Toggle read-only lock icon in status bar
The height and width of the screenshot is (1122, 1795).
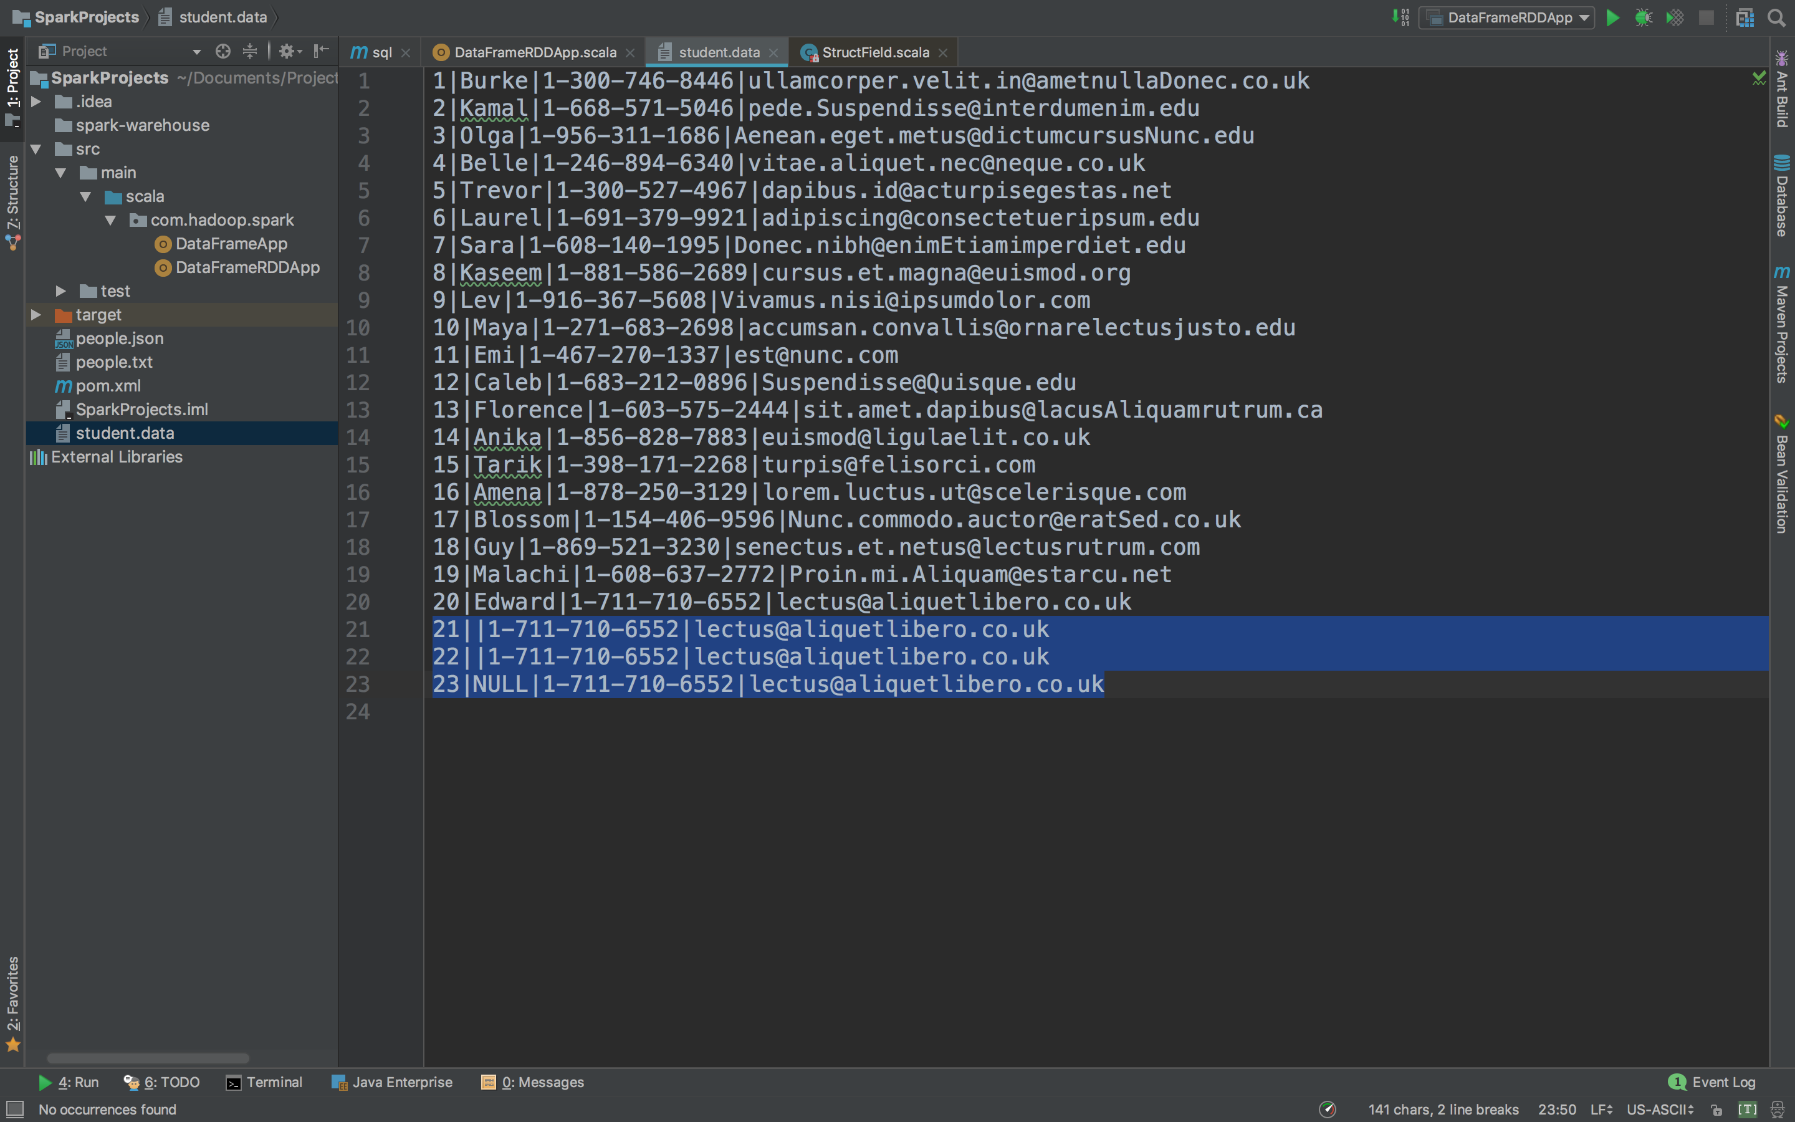click(x=1716, y=1110)
